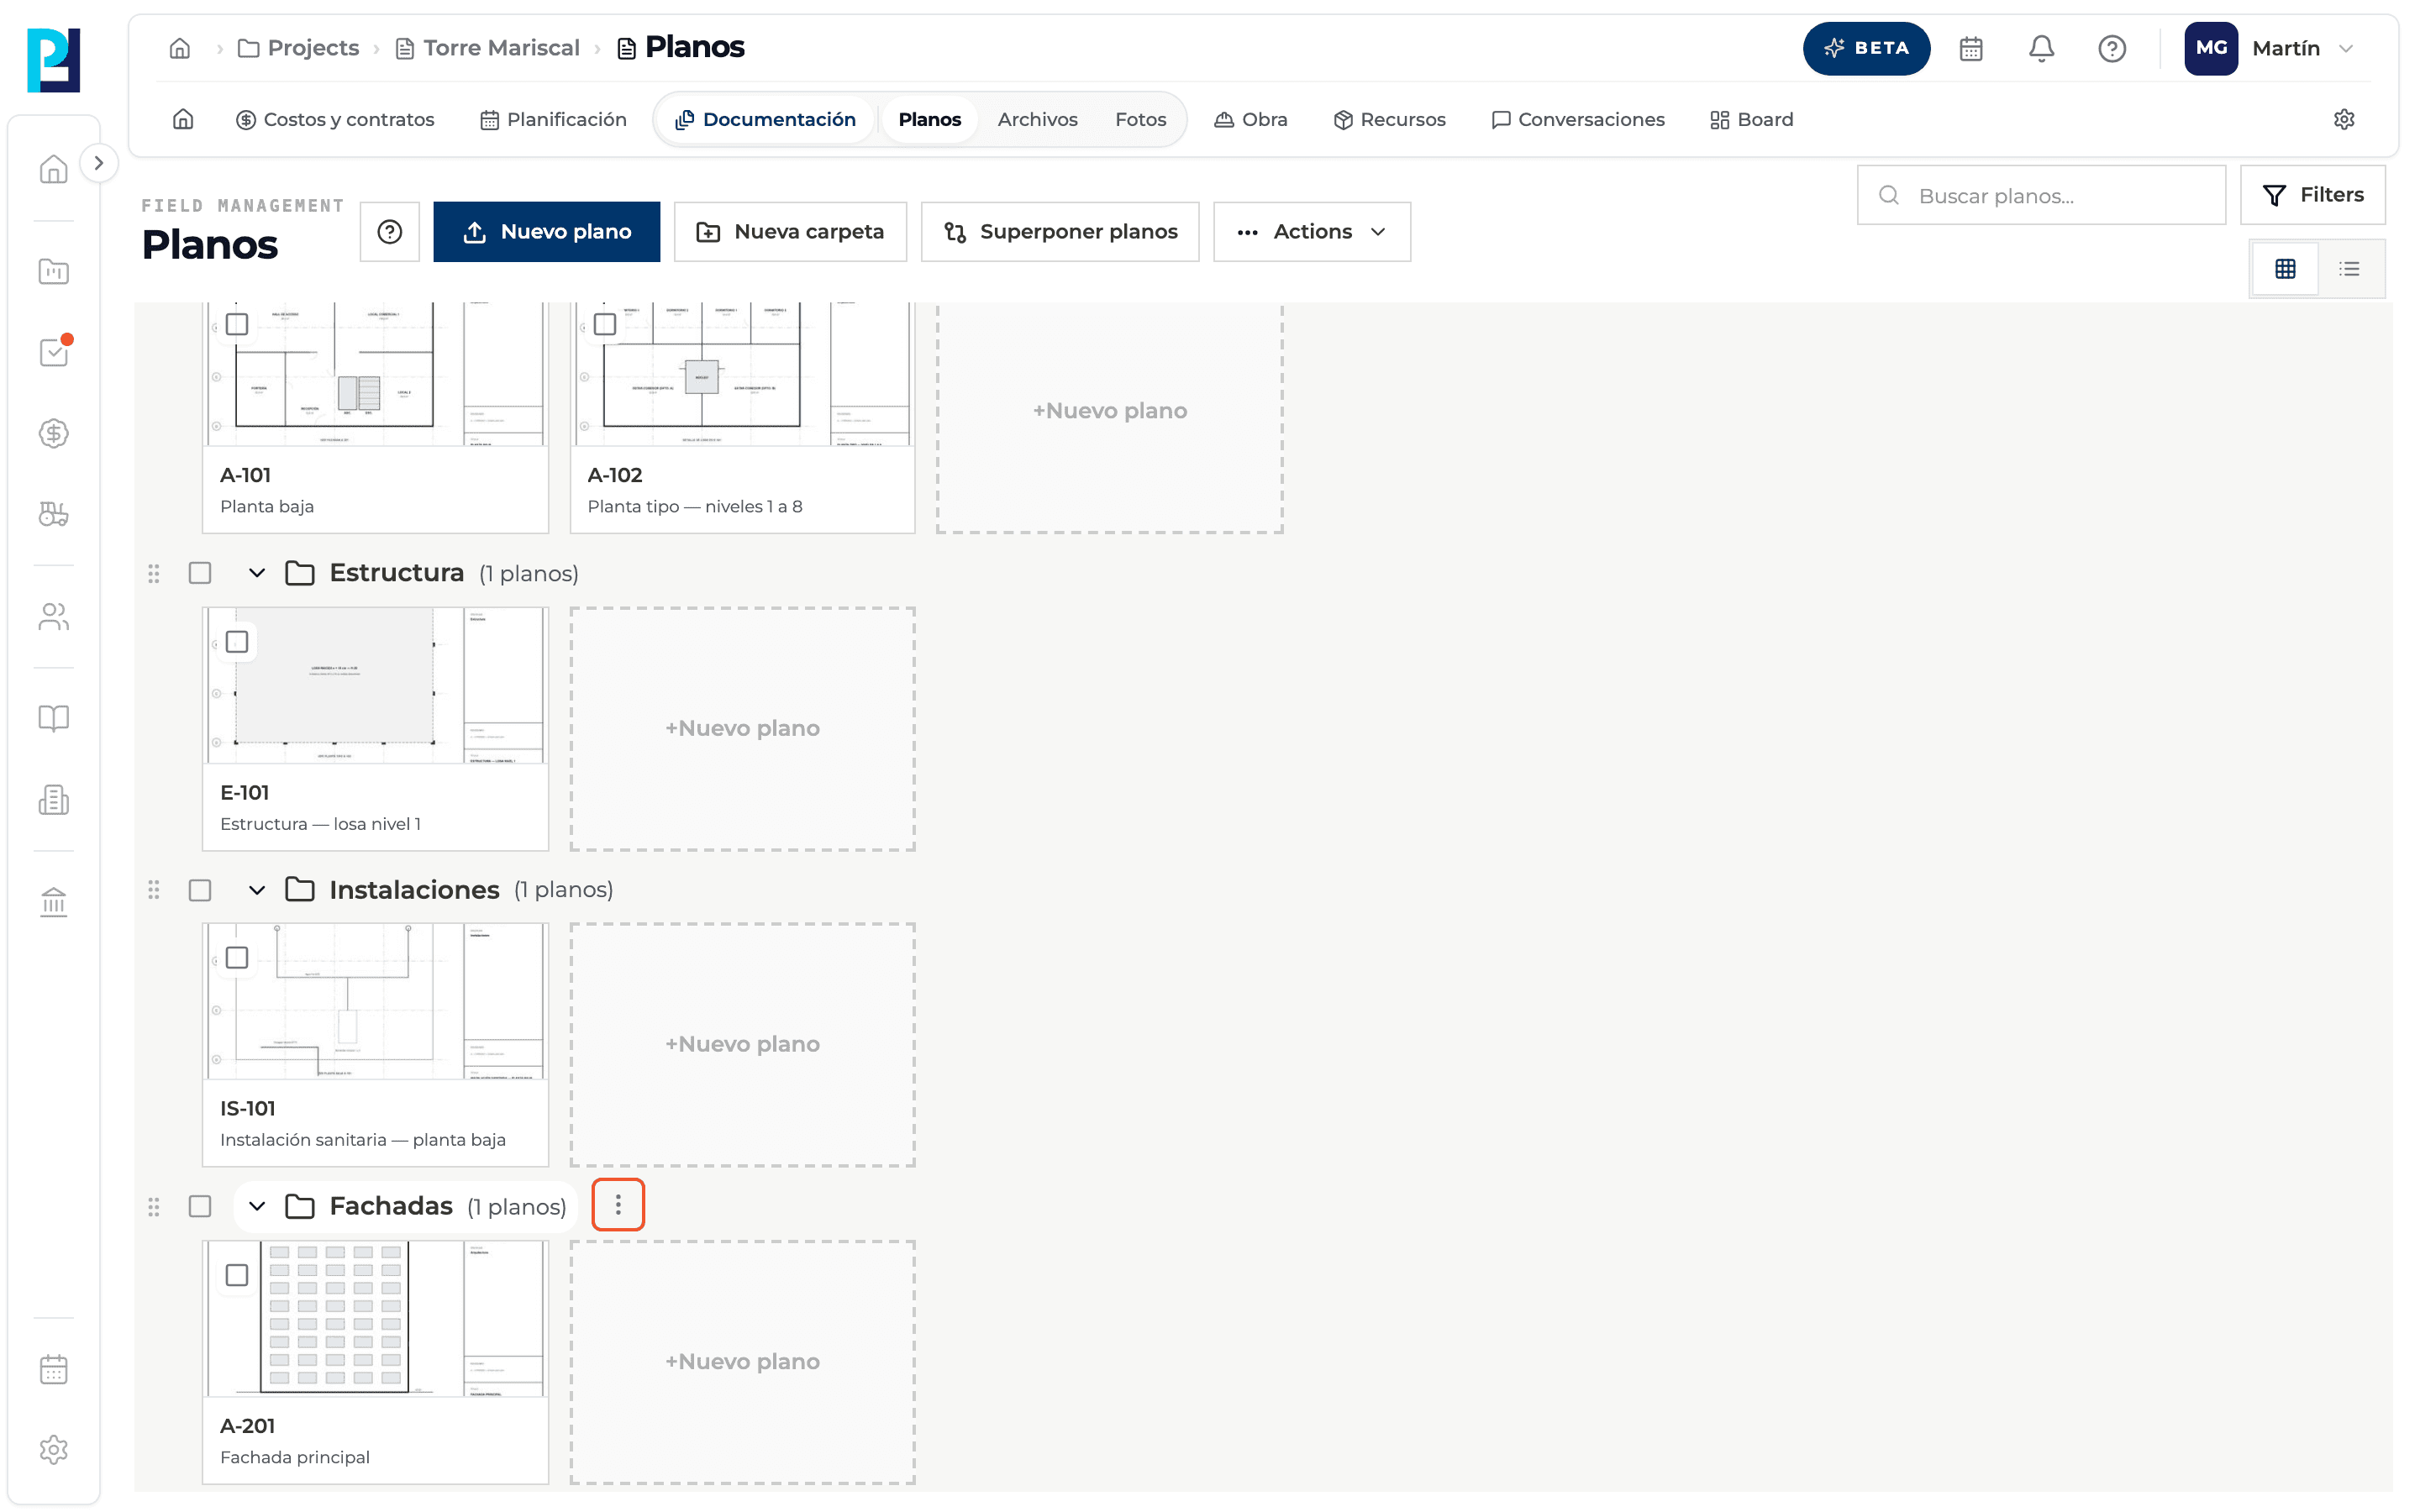Open project settings gear in tab bar
The width and height of the screenshot is (2420, 1512).
pyautogui.click(x=2343, y=119)
